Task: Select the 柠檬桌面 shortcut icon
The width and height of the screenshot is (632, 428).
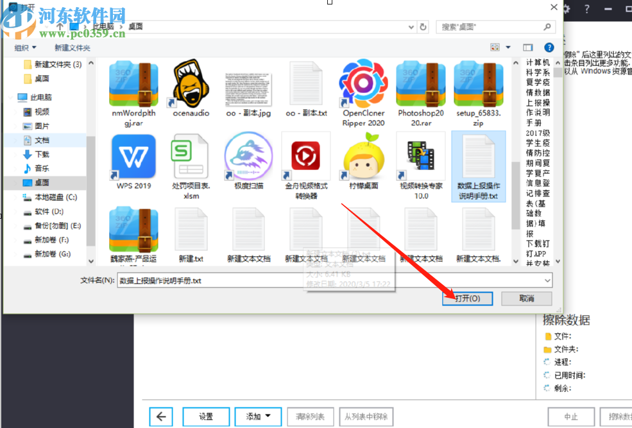Action: tap(363, 162)
